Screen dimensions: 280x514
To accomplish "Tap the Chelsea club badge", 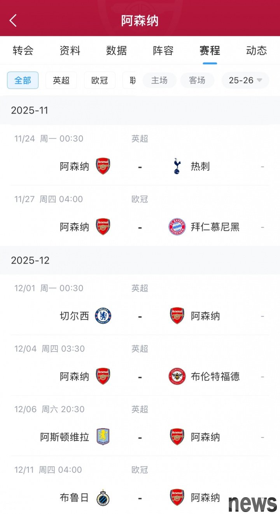I will click(x=103, y=316).
